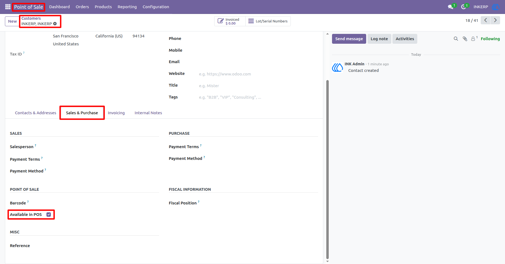The width and height of the screenshot is (505, 264).
Task: Click the gear icon beside INKERP, INKERP
Action: coord(55,24)
